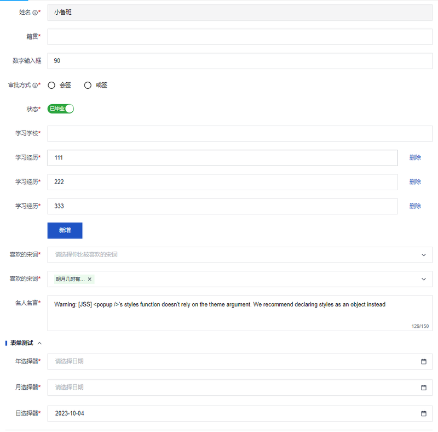Image resolution: width=438 pixels, height=432 pixels.
Task: Focus the empty 学习学校 input field
Action: 240,134
